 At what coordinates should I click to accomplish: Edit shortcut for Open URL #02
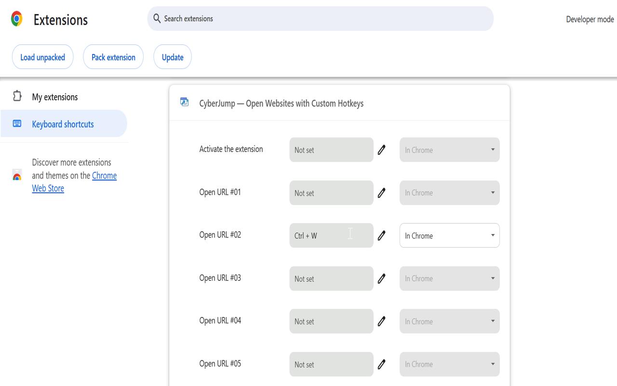[x=382, y=235]
